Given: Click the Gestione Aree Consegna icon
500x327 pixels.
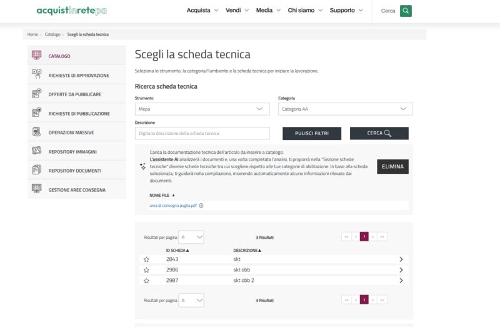Looking at the screenshot, I should coord(37,189).
